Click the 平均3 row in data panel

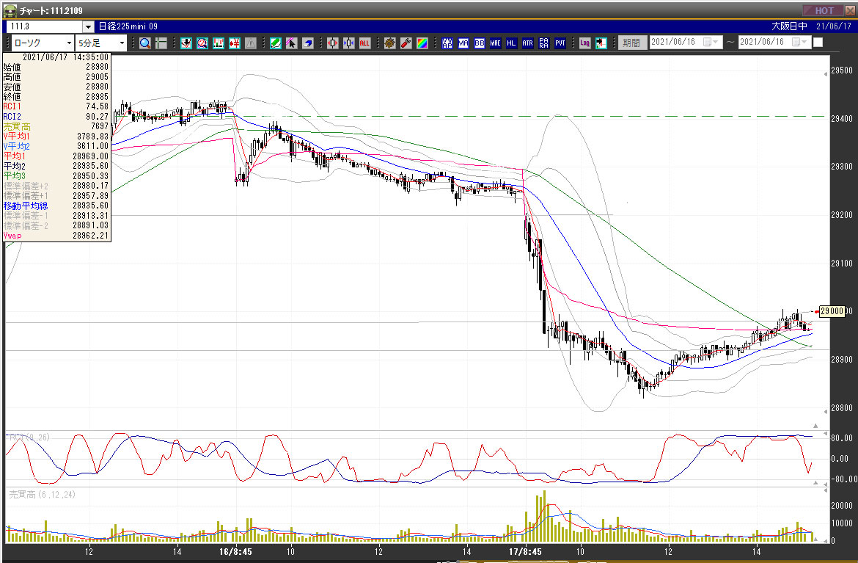coord(56,176)
